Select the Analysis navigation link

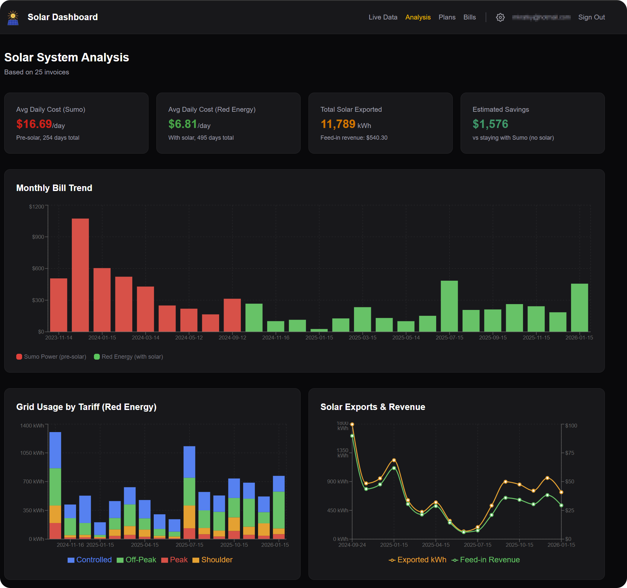[418, 17]
